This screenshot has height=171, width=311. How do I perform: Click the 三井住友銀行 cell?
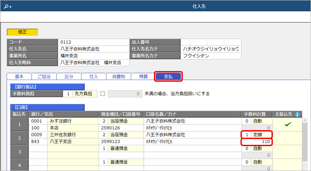click(73, 135)
